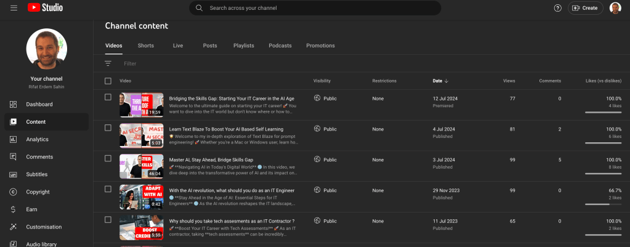Image resolution: width=630 pixels, height=247 pixels.
Task: Tick the select-all checkbox in the header
Action: click(x=108, y=81)
